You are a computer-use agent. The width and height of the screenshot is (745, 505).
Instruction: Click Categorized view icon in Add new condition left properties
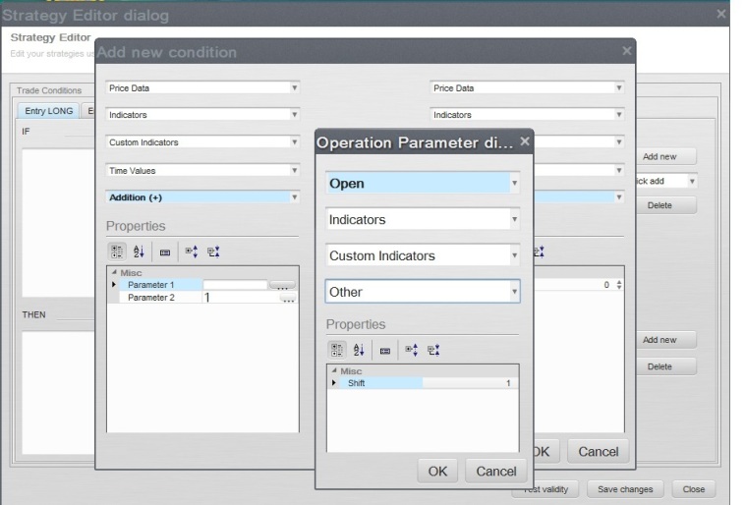[x=117, y=252]
